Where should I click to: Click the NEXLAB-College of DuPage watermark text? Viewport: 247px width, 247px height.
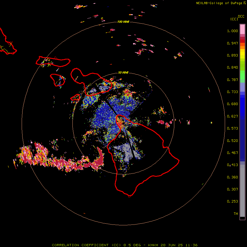point(219,3)
